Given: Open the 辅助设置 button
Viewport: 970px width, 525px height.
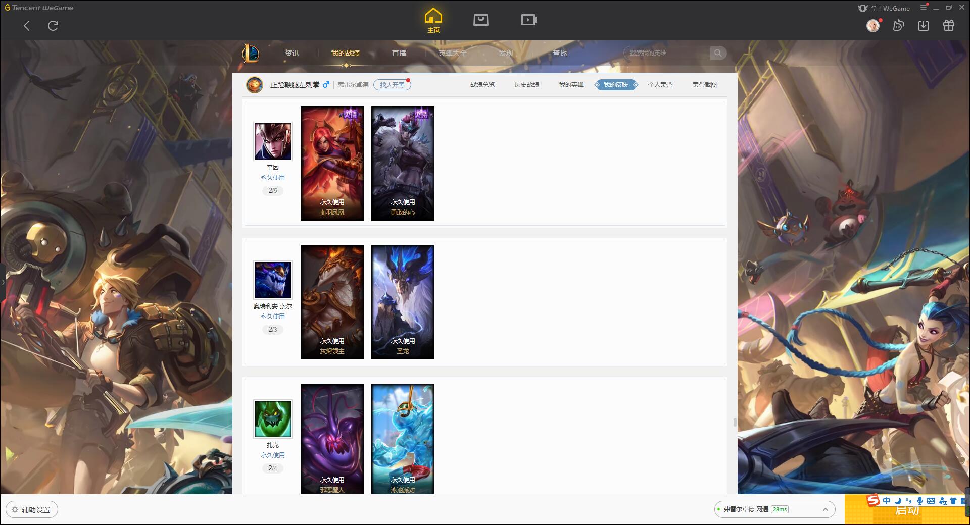Looking at the screenshot, I should [x=32, y=510].
